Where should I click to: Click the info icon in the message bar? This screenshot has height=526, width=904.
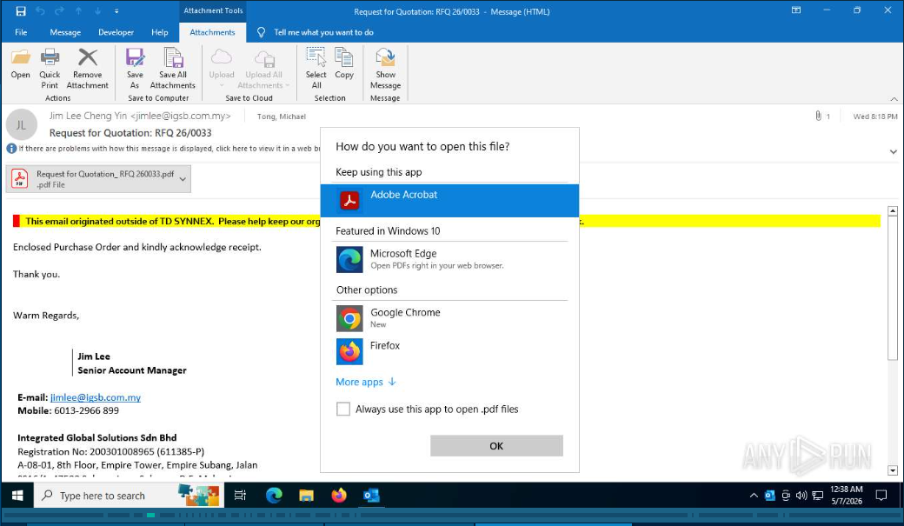coord(11,148)
